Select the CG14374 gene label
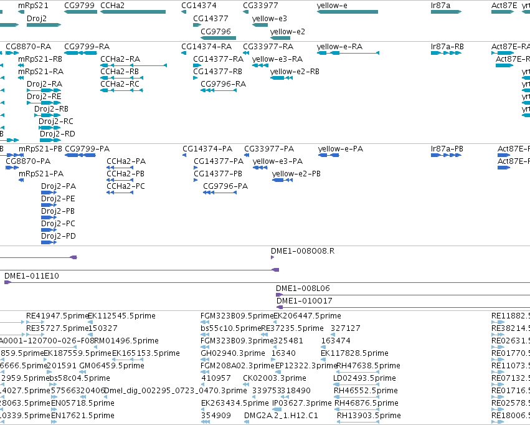The height and width of the screenshot is (425, 530). [199, 6]
